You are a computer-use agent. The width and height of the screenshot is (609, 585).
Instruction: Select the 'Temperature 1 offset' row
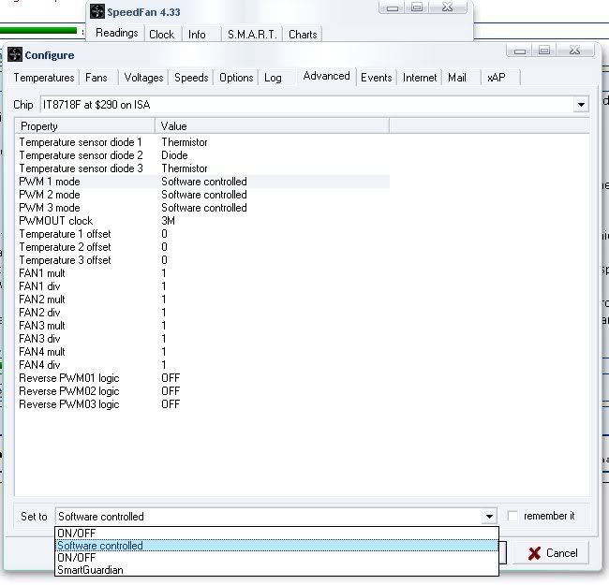[x=202, y=234]
